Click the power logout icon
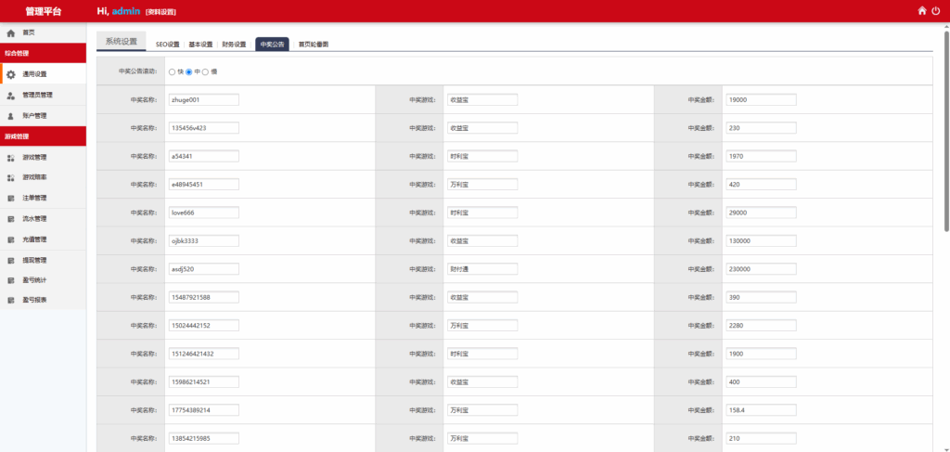Viewport: 950px width, 452px height. (x=936, y=11)
